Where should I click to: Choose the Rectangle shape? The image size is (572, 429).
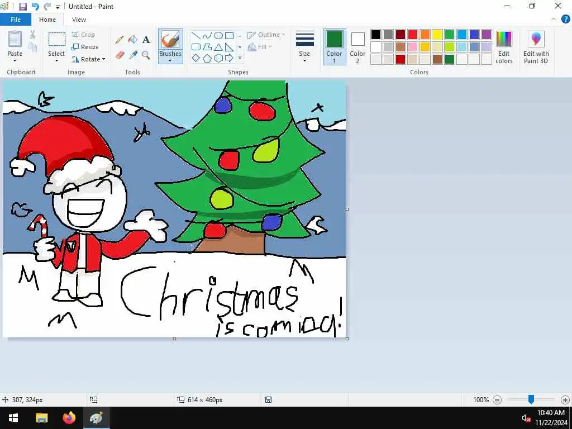[229, 36]
